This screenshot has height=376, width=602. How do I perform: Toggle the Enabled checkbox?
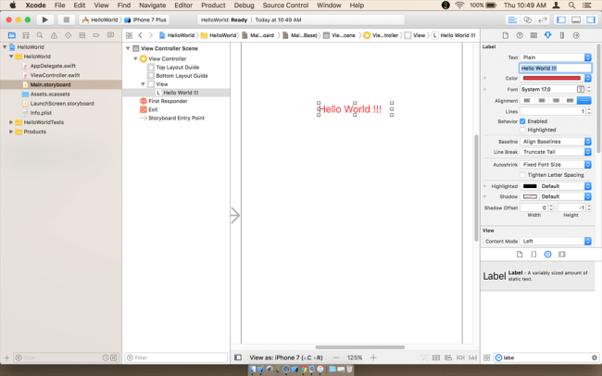522,121
